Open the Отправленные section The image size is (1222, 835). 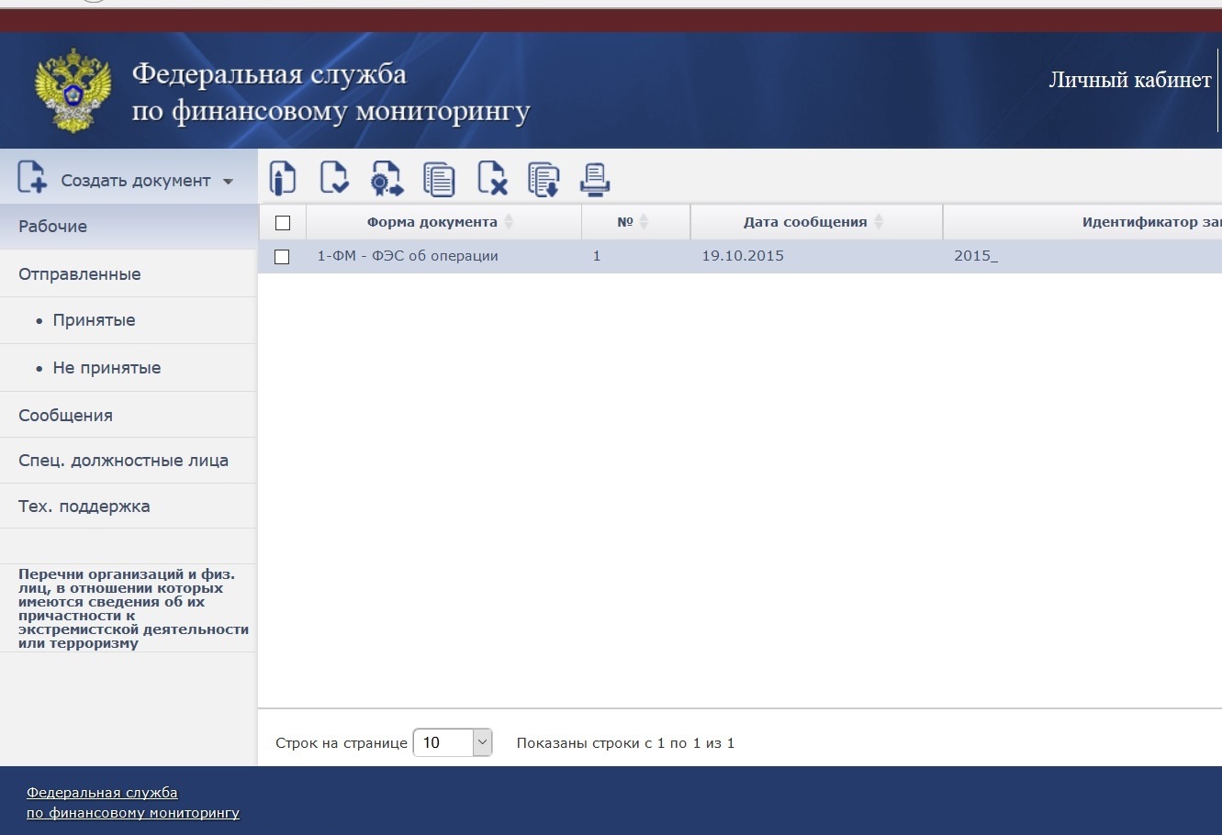(129, 274)
